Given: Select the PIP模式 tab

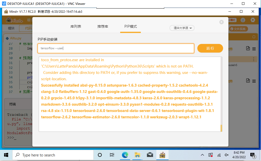Looking at the screenshot, I should pyautogui.click(x=130, y=27).
